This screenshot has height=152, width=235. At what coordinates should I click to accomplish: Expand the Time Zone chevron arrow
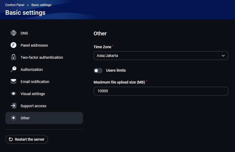[223, 56]
